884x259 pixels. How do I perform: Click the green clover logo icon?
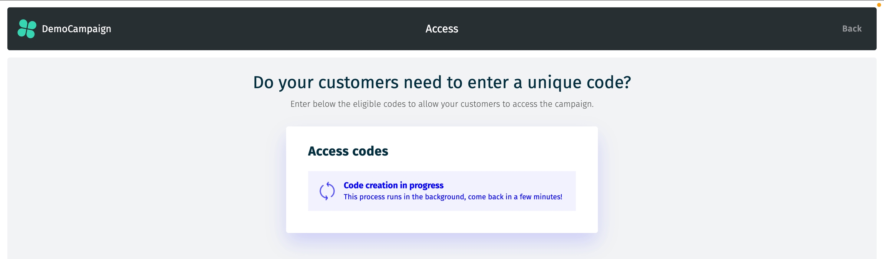tap(27, 29)
